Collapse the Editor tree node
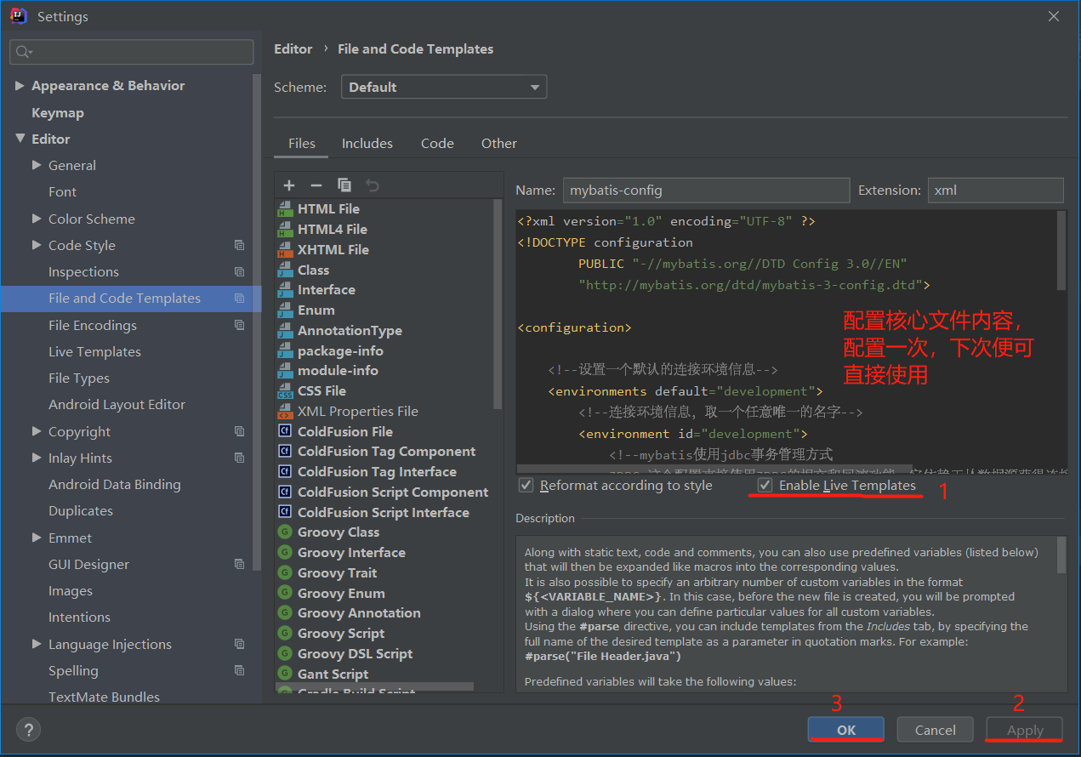1081x757 pixels. coord(20,139)
